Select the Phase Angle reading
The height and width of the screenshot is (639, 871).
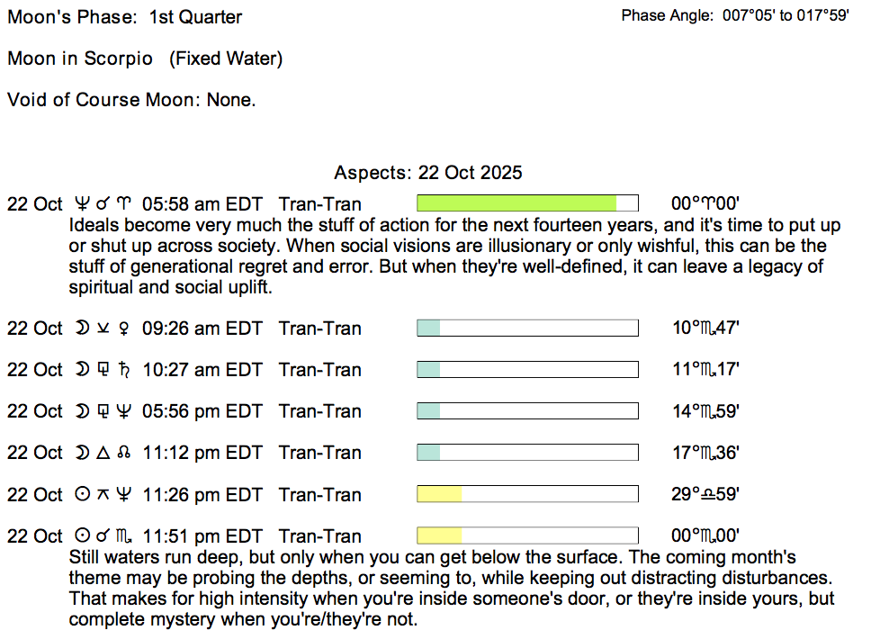[x=735, y=16]
